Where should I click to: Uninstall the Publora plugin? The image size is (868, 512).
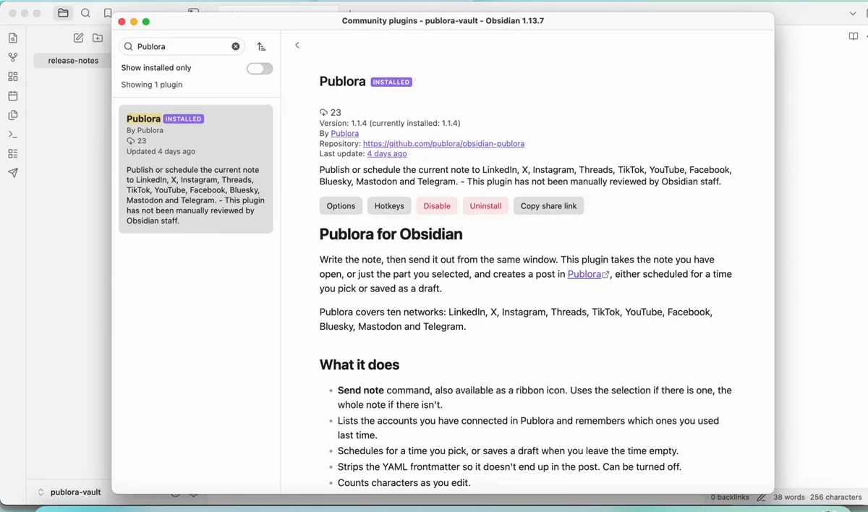pos(485,206)
